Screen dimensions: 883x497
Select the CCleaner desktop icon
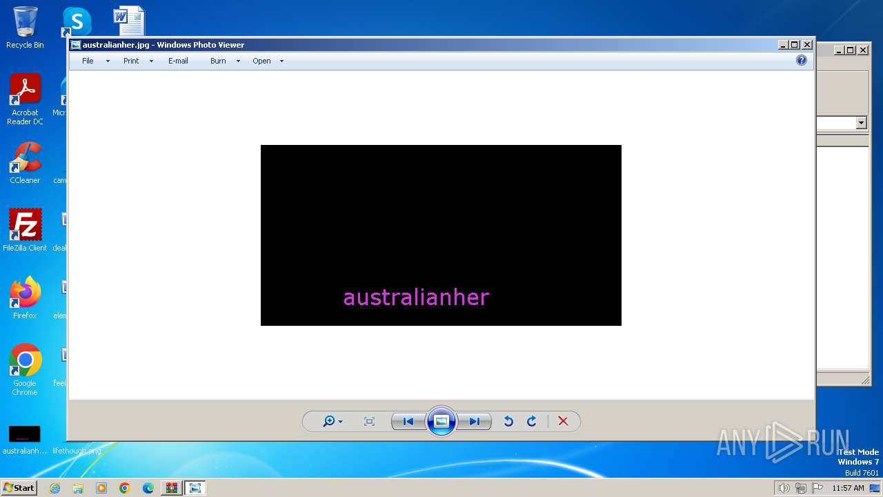click(25, 163)
